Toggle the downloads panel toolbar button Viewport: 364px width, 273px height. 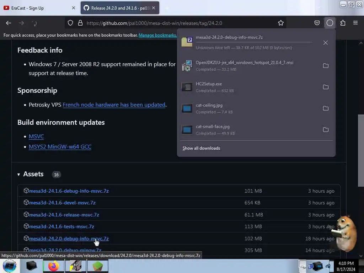click(330, 23)
